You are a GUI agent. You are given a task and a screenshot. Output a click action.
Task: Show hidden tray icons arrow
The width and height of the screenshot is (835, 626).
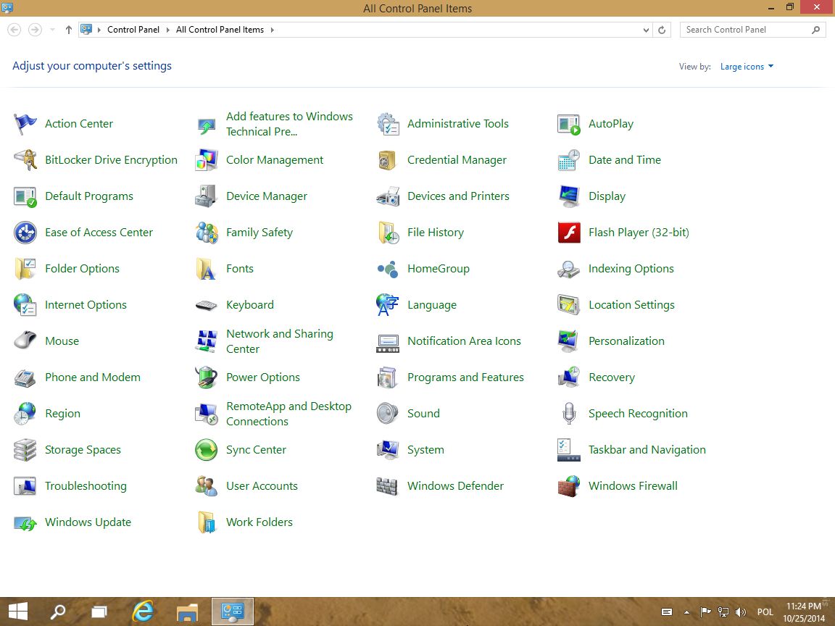(x=687, y=612)
